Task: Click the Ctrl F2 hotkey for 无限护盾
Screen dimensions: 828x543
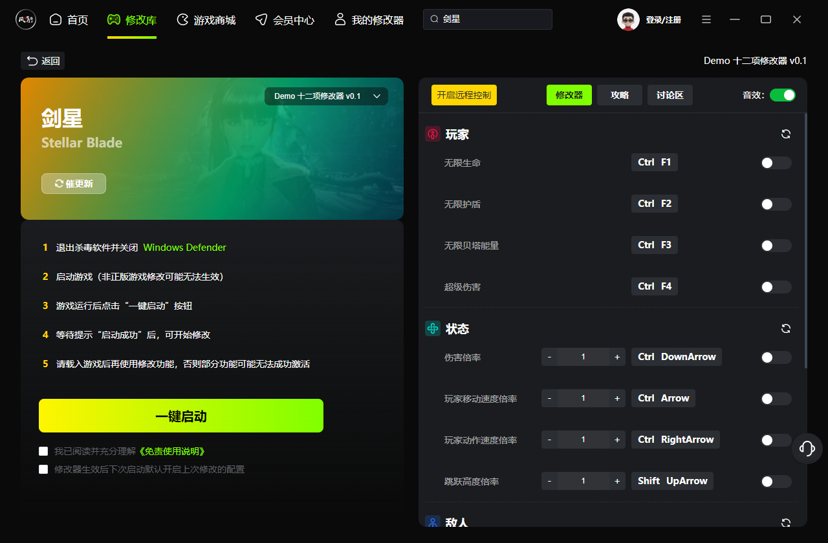Action: pos(655,204)
